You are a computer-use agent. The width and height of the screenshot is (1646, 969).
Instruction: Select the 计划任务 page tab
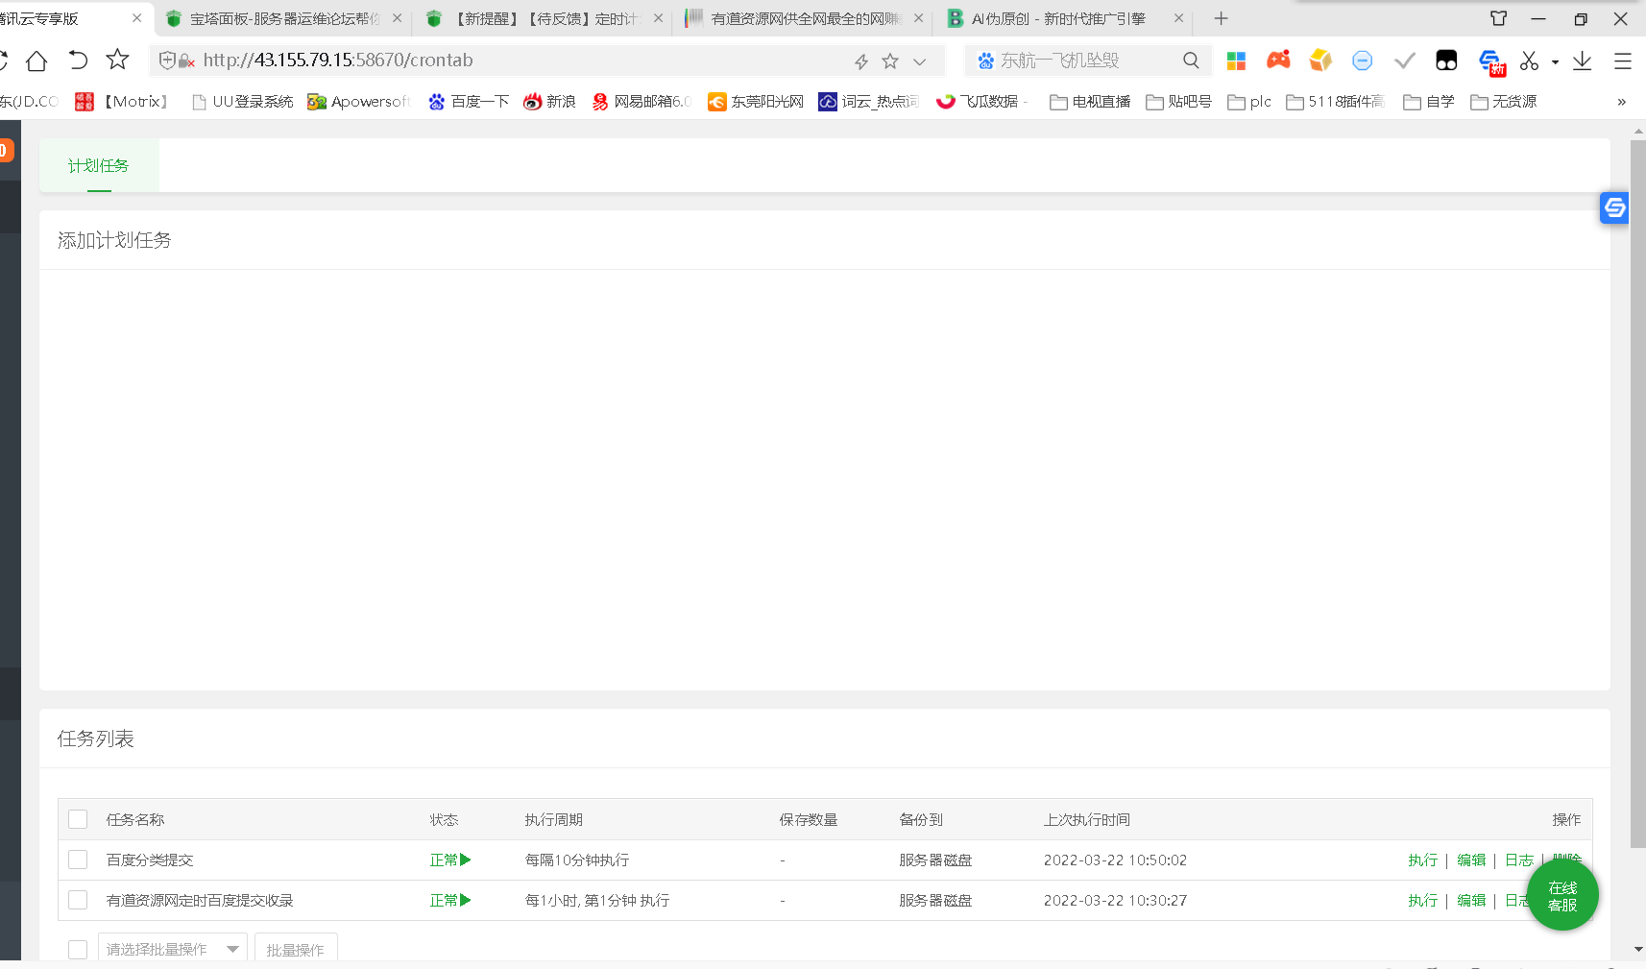99,165
